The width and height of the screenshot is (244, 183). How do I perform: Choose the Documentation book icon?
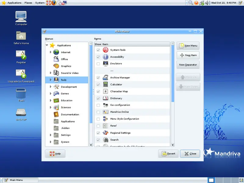(x=56, y=114)
